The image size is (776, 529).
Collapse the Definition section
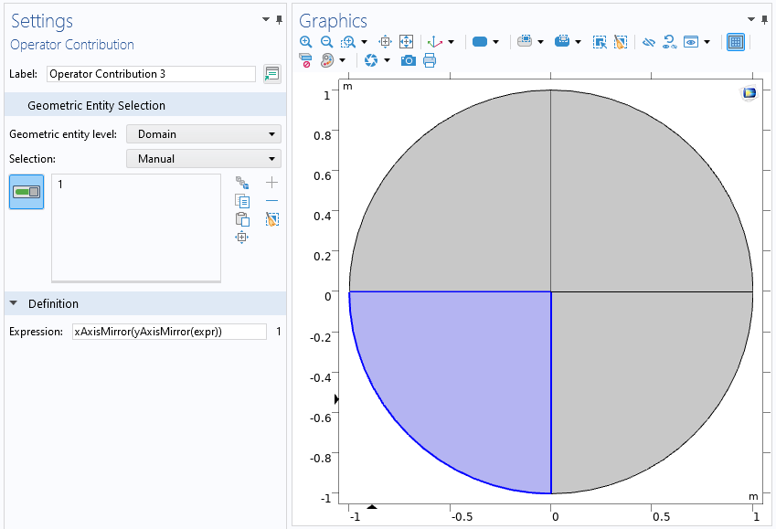pos(14,303)
